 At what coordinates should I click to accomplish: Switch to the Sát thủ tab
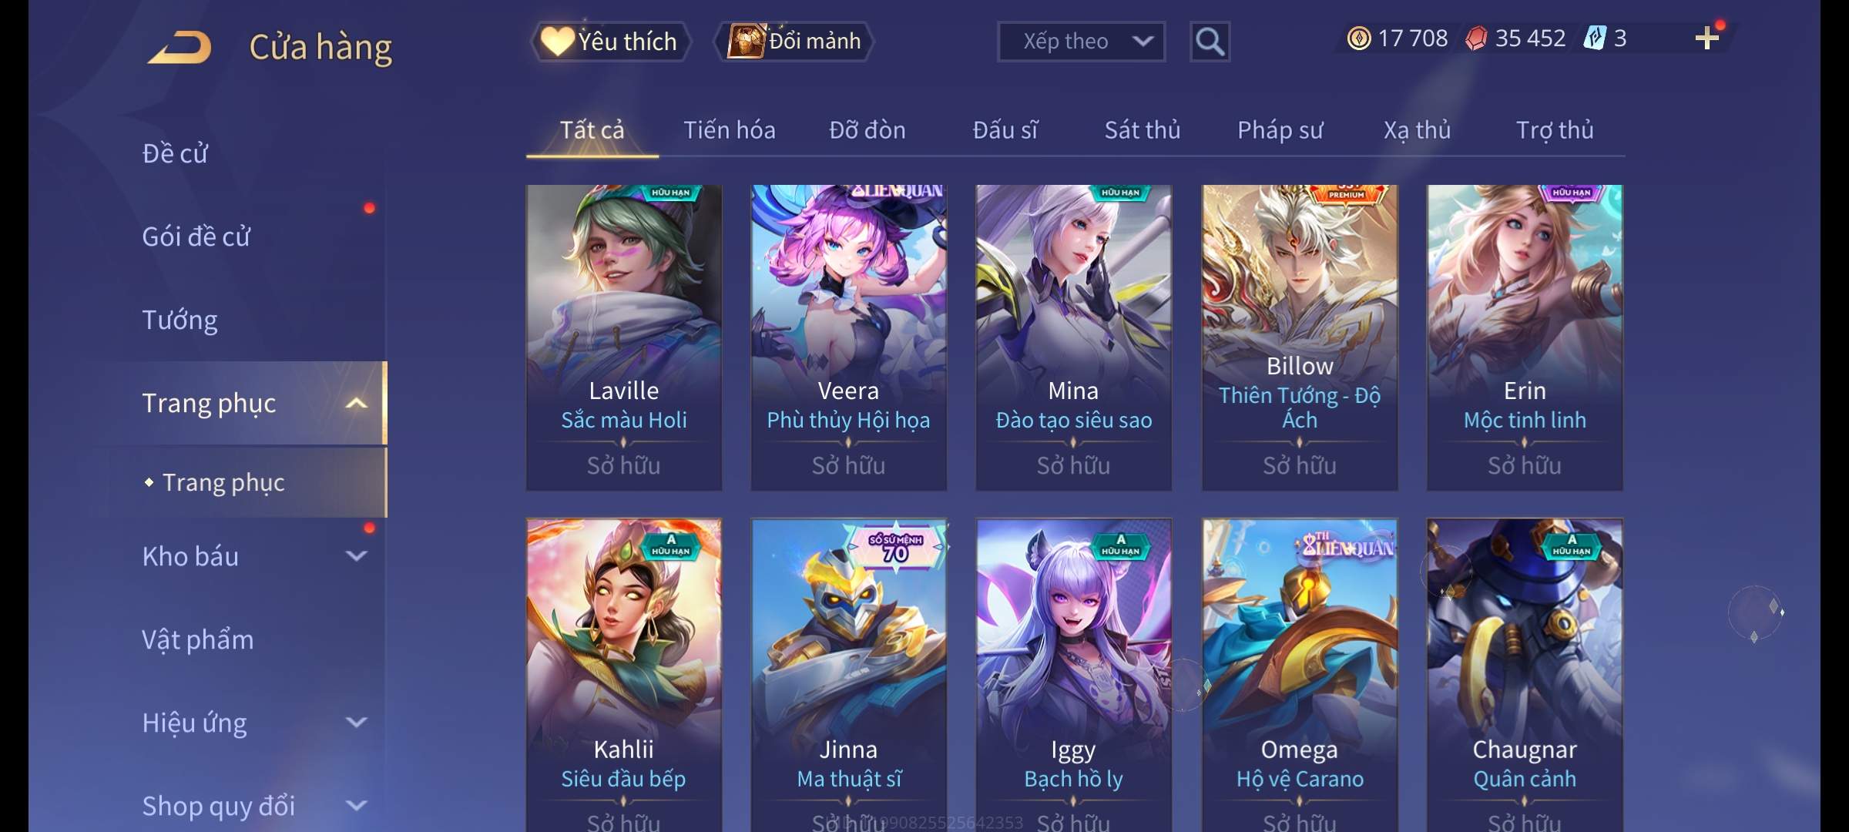(1143, 130)
